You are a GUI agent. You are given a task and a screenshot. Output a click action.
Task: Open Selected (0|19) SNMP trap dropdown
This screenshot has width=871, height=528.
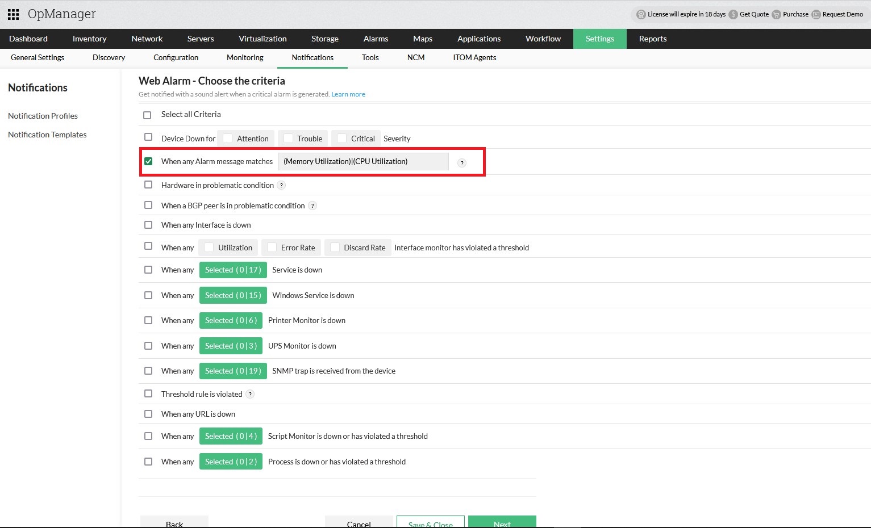coord(233,371)
